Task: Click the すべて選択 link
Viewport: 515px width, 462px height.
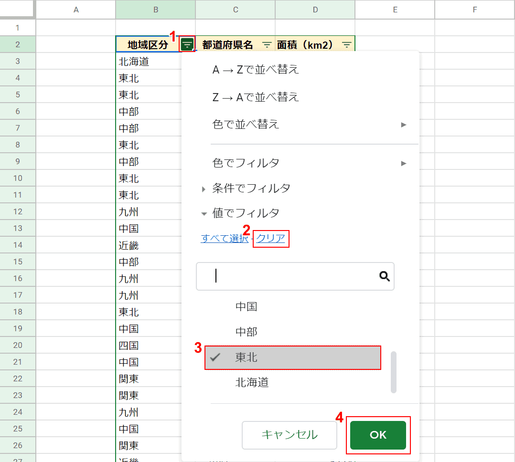Action: pos(225,238)
